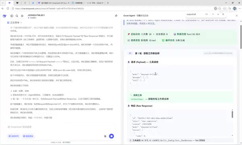242x145 pixels.
Task: Open the chat search magnifier icon
Action: point(17,16)
